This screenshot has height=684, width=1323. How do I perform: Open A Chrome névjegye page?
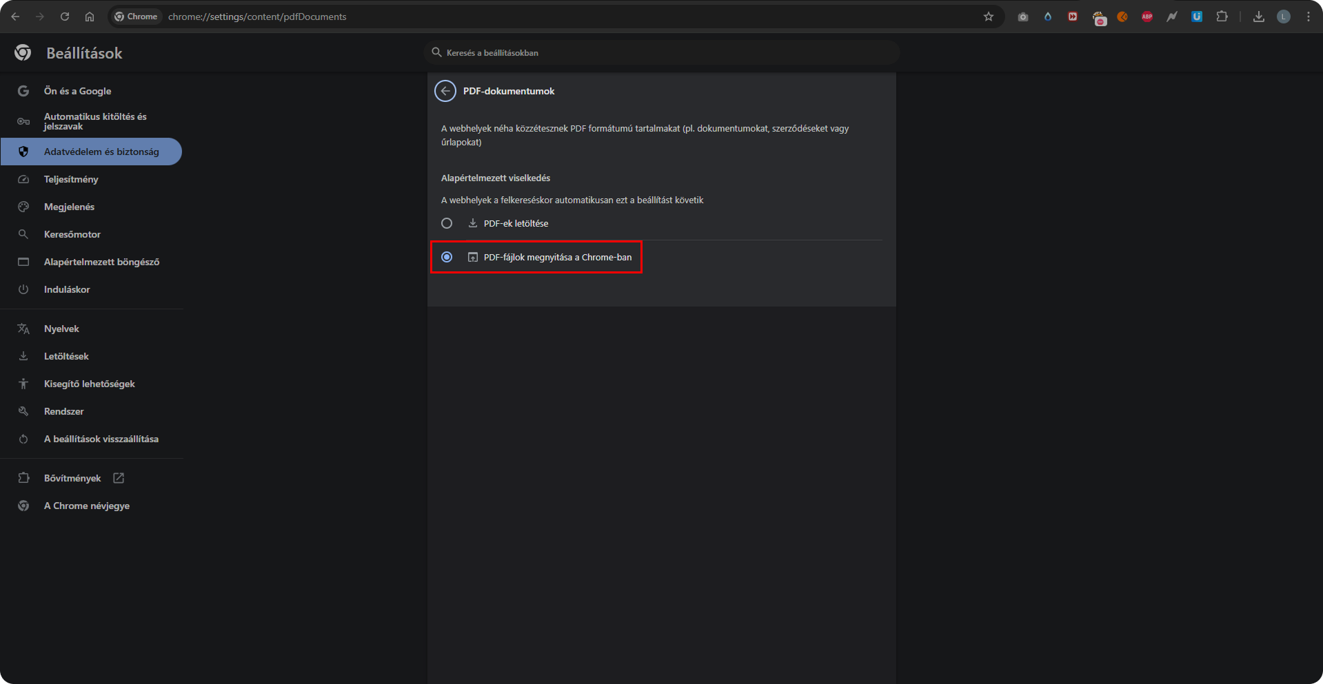pos(87,506)
